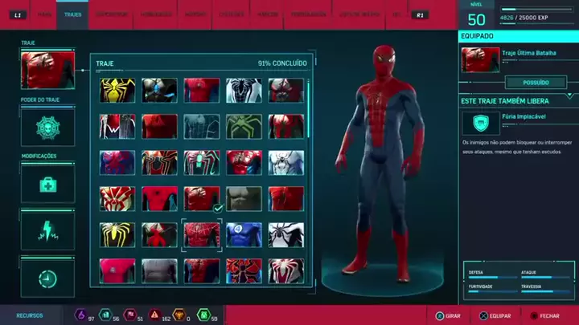579x325 pixels.
Task: Click the Girar control prompt
Action: 448,316
